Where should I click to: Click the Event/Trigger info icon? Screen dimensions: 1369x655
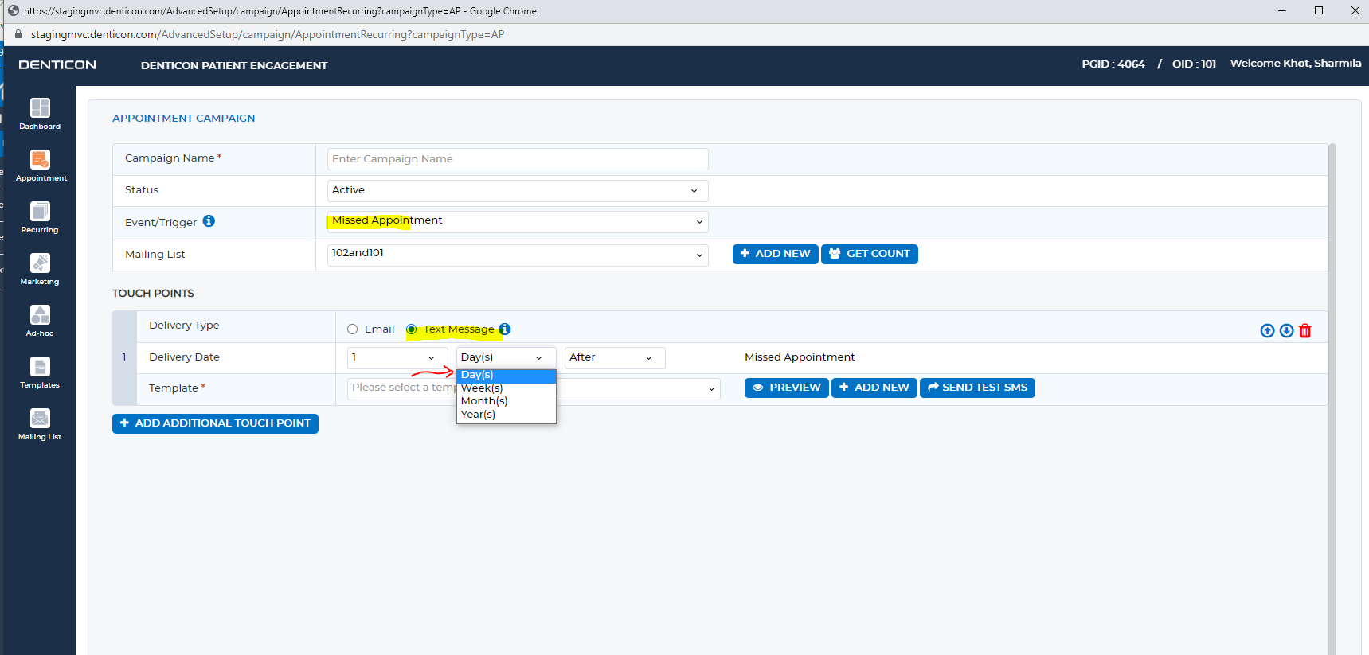[x=209, y=221]
